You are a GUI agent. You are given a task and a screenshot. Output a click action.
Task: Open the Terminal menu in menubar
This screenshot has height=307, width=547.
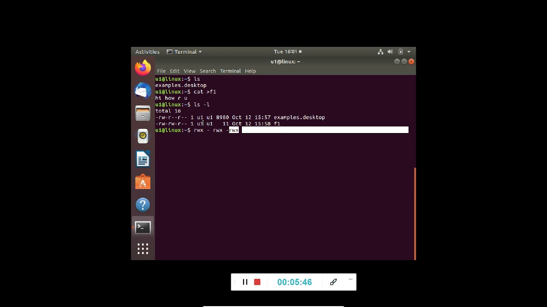pyautogui.click(x=230, y=71)
